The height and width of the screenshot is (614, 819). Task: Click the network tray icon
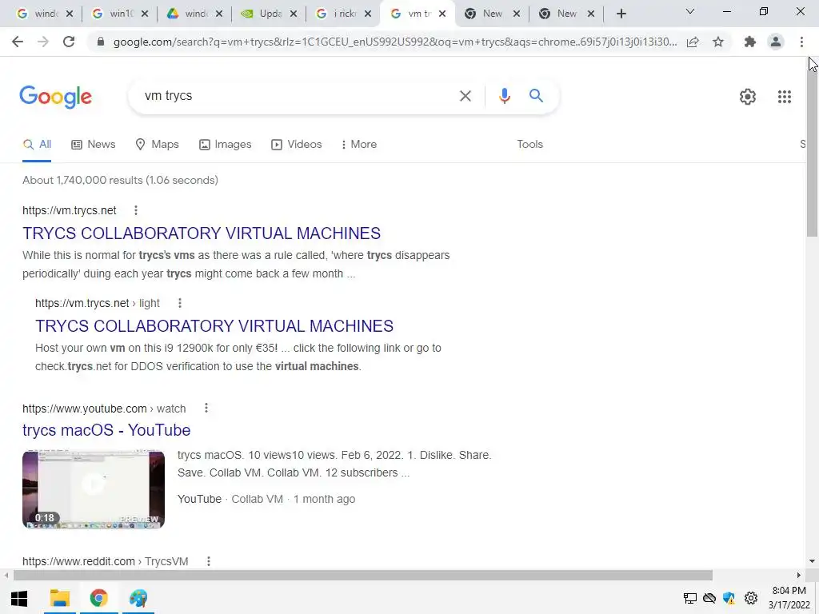(x=690, y=598)
